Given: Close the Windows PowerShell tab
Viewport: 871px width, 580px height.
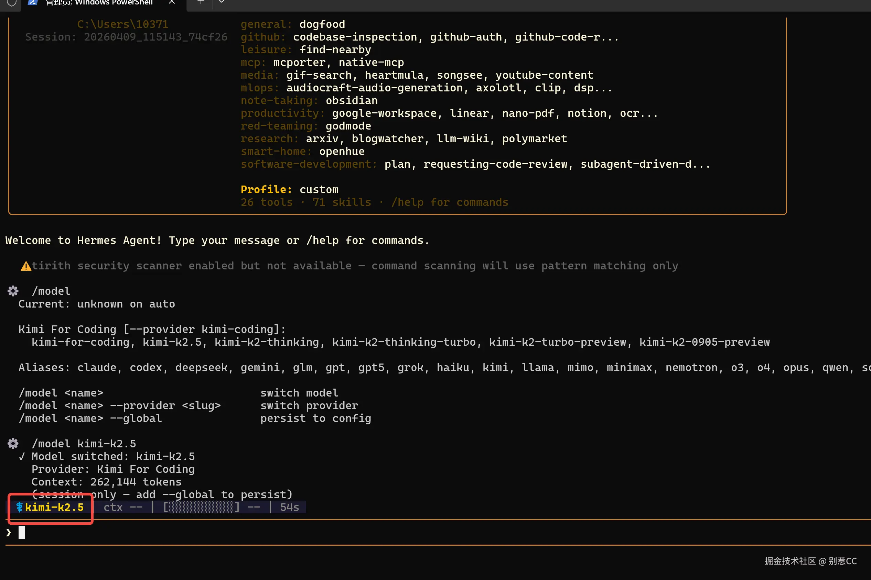Looking at the screenshot, I should point(172,2).
